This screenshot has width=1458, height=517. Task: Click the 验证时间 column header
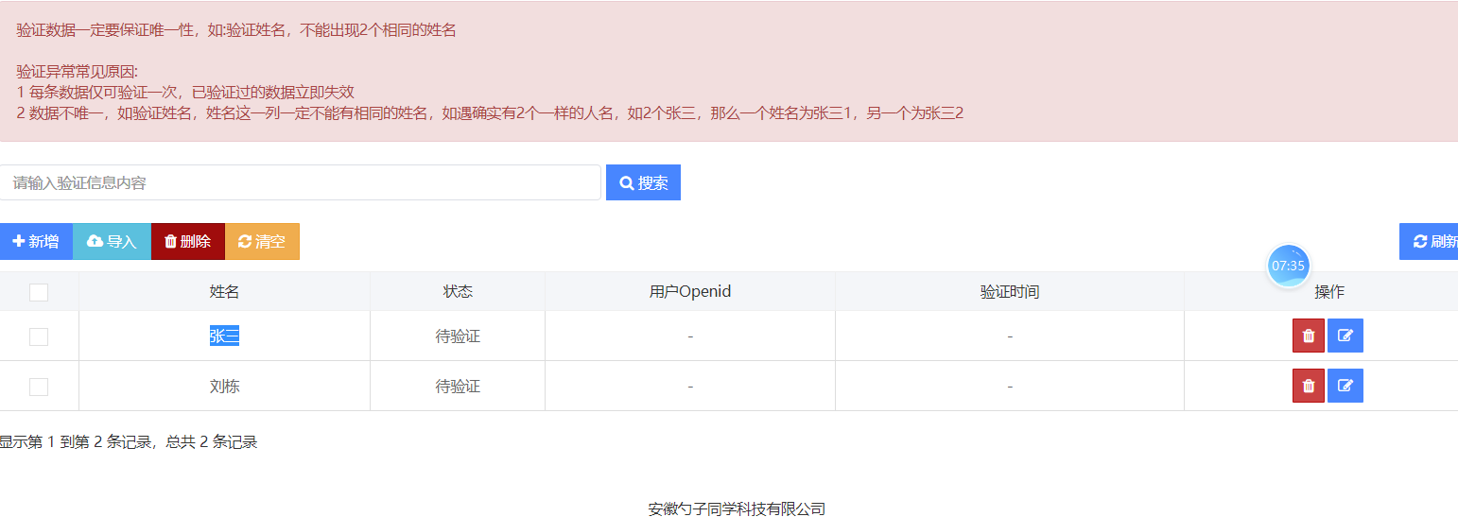1010,291
